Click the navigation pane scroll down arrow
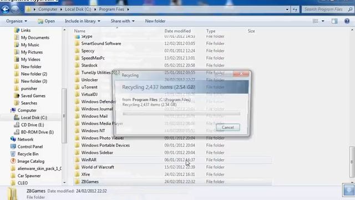 [64, 183]
